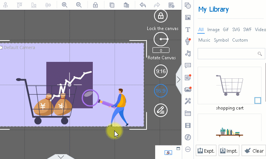Click the toolbar padlock lock icon
The image size is (266, 159).
[95, 5]
